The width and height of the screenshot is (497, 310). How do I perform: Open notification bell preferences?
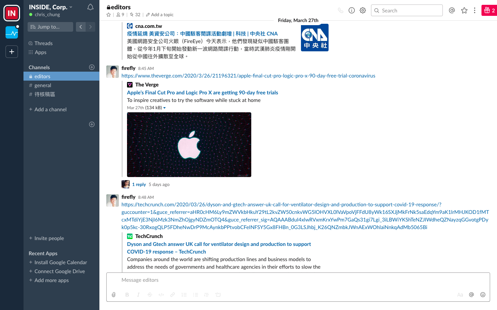[90, 7]
